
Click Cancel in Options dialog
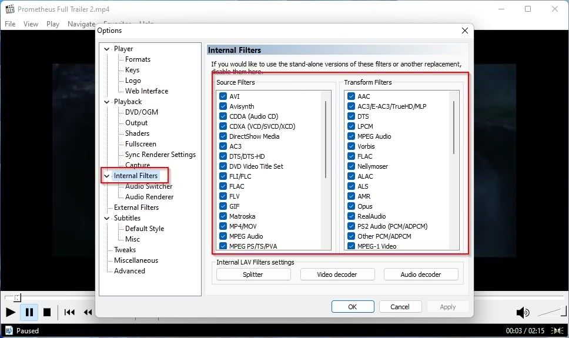pyautogui.click(x=400, y=307)
